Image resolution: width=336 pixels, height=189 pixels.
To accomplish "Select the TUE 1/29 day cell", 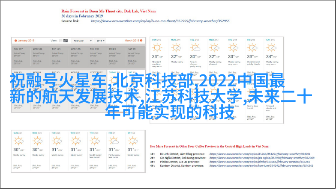I will pos(59,57).
